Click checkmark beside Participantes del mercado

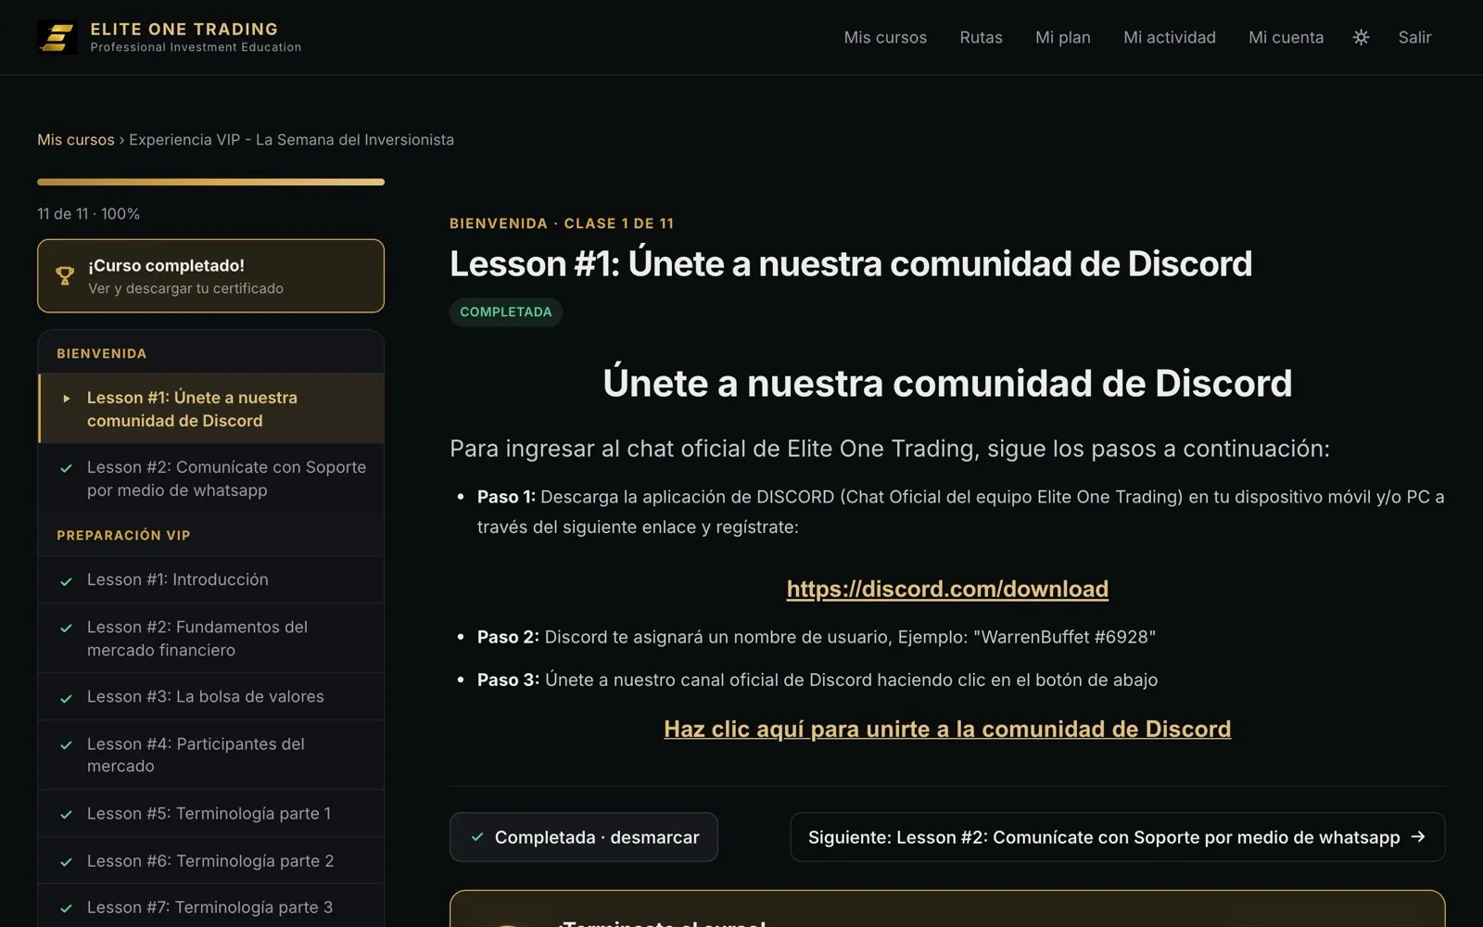click(x=66, y=744)
